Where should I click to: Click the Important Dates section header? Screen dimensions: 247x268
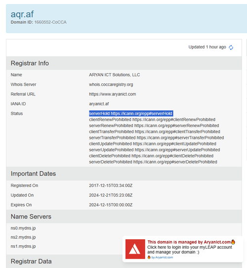click(33, 174)
